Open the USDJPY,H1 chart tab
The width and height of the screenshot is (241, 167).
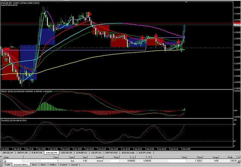tap(96, 153)
